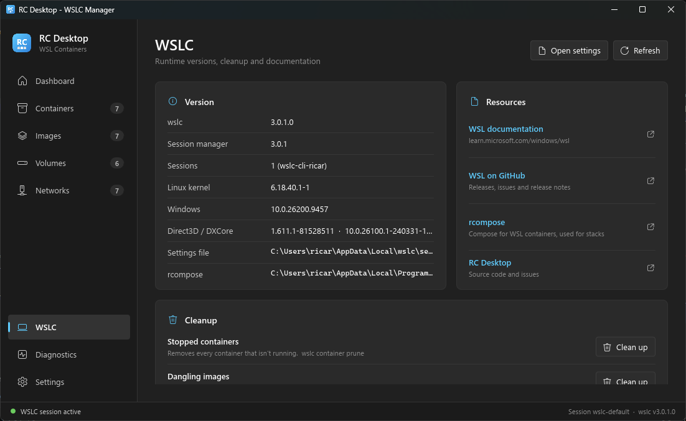Click the WSLC laptop icon

click(x=22, y=327)
